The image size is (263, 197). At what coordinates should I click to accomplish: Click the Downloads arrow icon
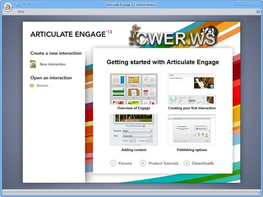click(187, 163)
